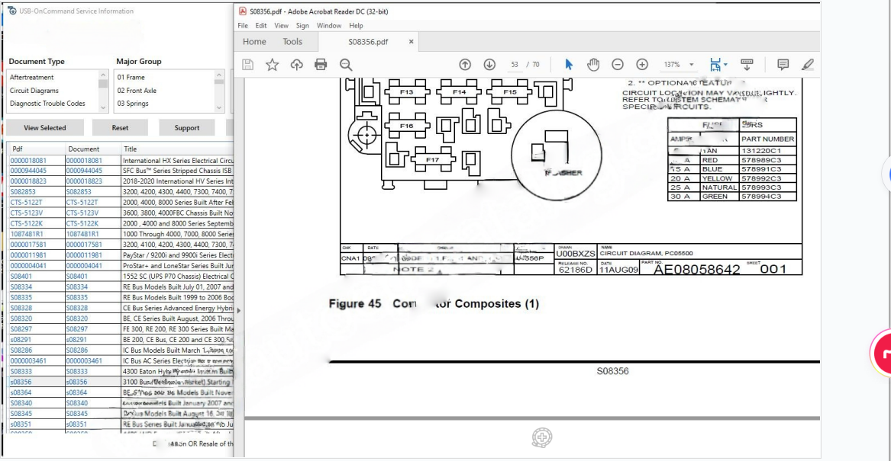This screenshot has width=891, height=461.
Task: Click the upload to cloud icon
Action: tap(296, 65)
